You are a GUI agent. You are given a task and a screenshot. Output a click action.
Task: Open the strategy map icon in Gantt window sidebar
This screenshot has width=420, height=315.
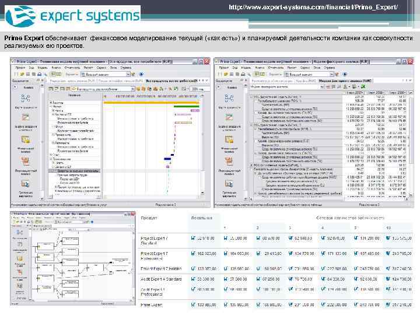tap(26, 99)
